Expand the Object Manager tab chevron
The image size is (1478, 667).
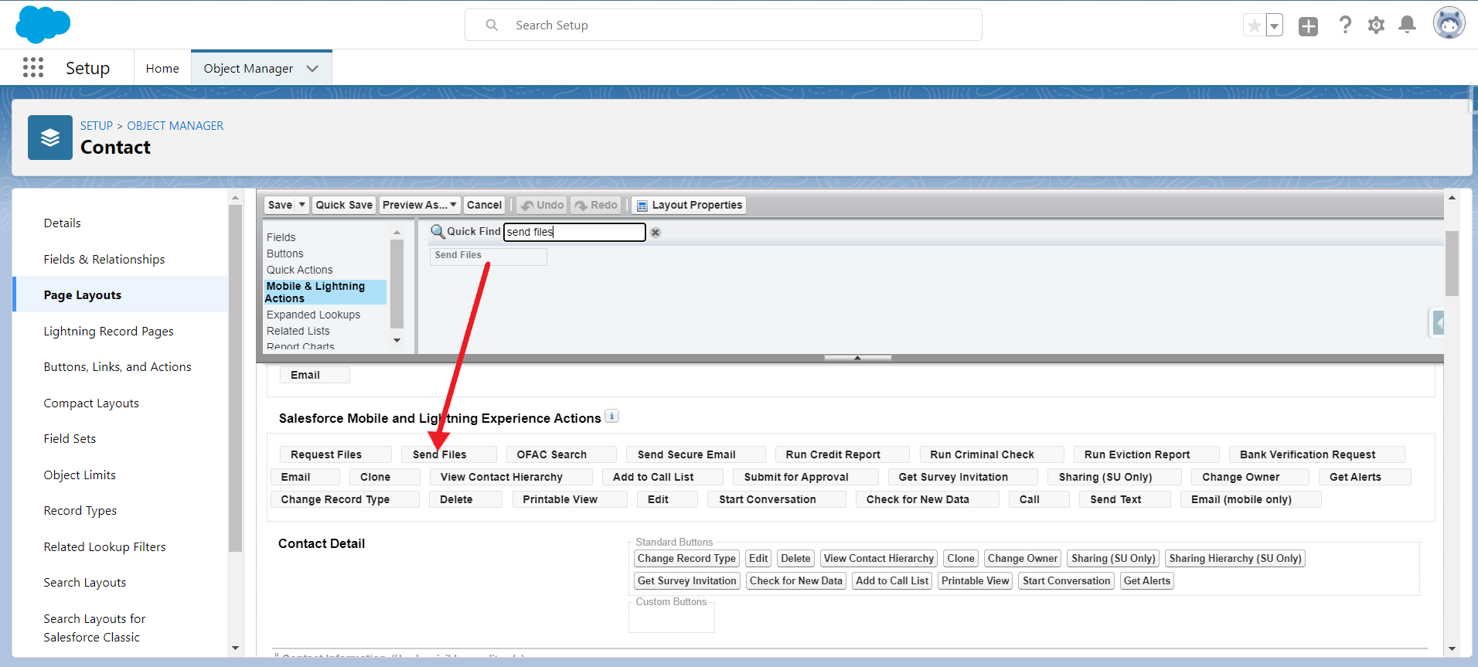click(312, 69)
